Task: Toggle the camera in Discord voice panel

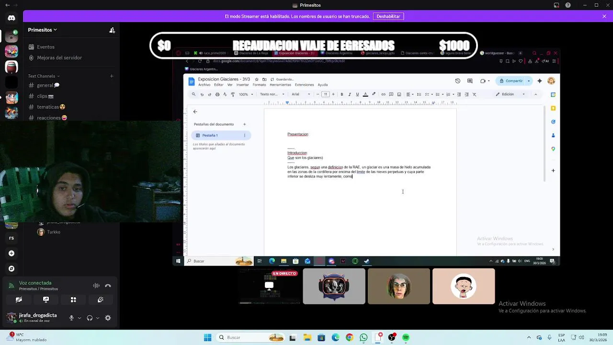Action: pos(19,299)
